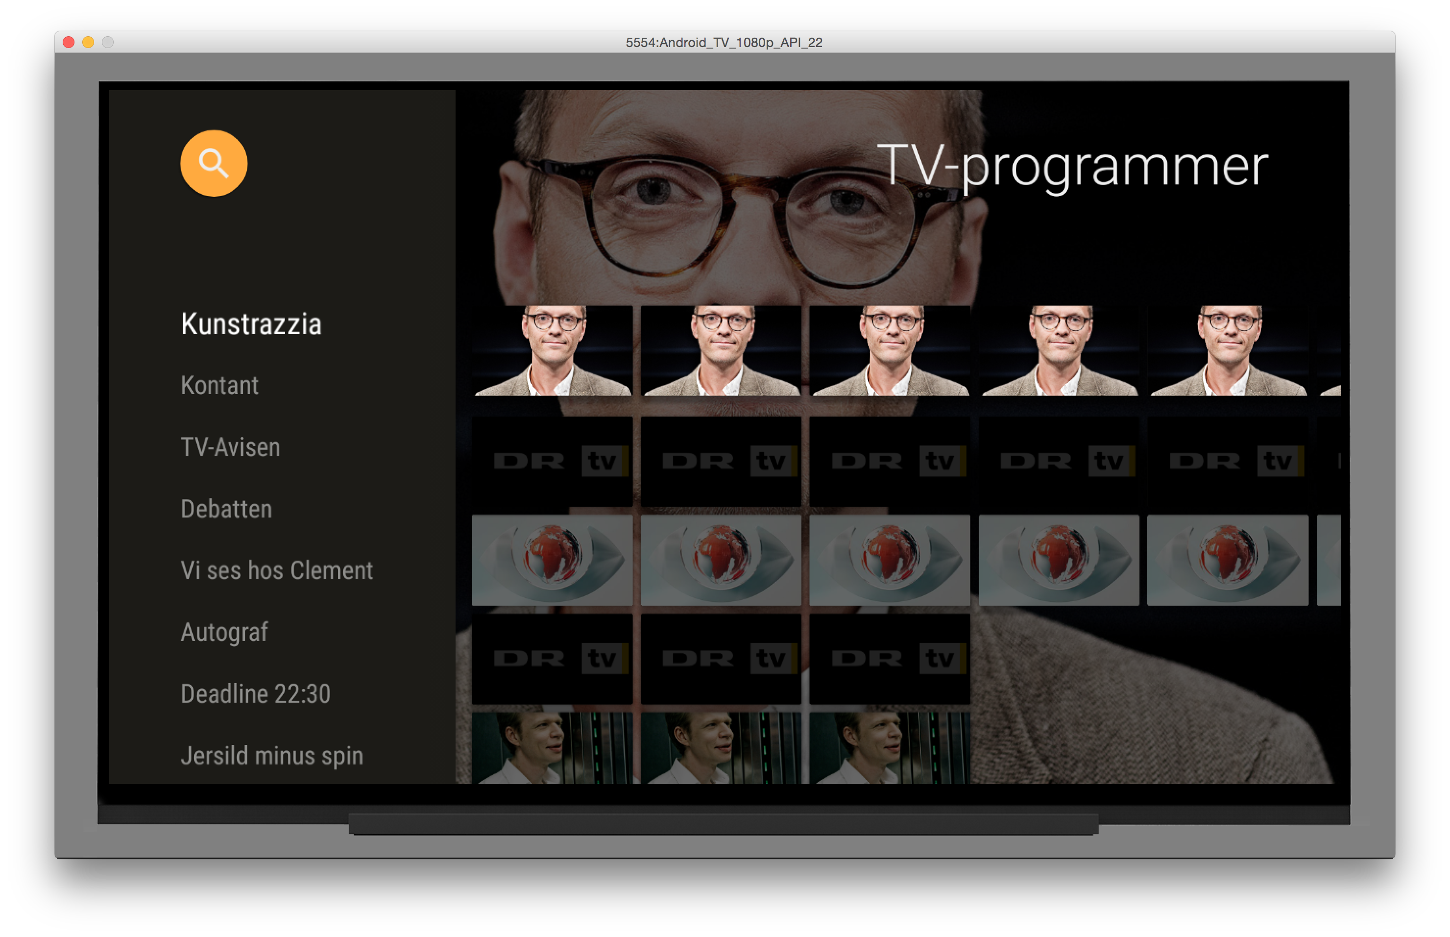Open the Debatten category
1450x937 pixels.
pos(226,509)
